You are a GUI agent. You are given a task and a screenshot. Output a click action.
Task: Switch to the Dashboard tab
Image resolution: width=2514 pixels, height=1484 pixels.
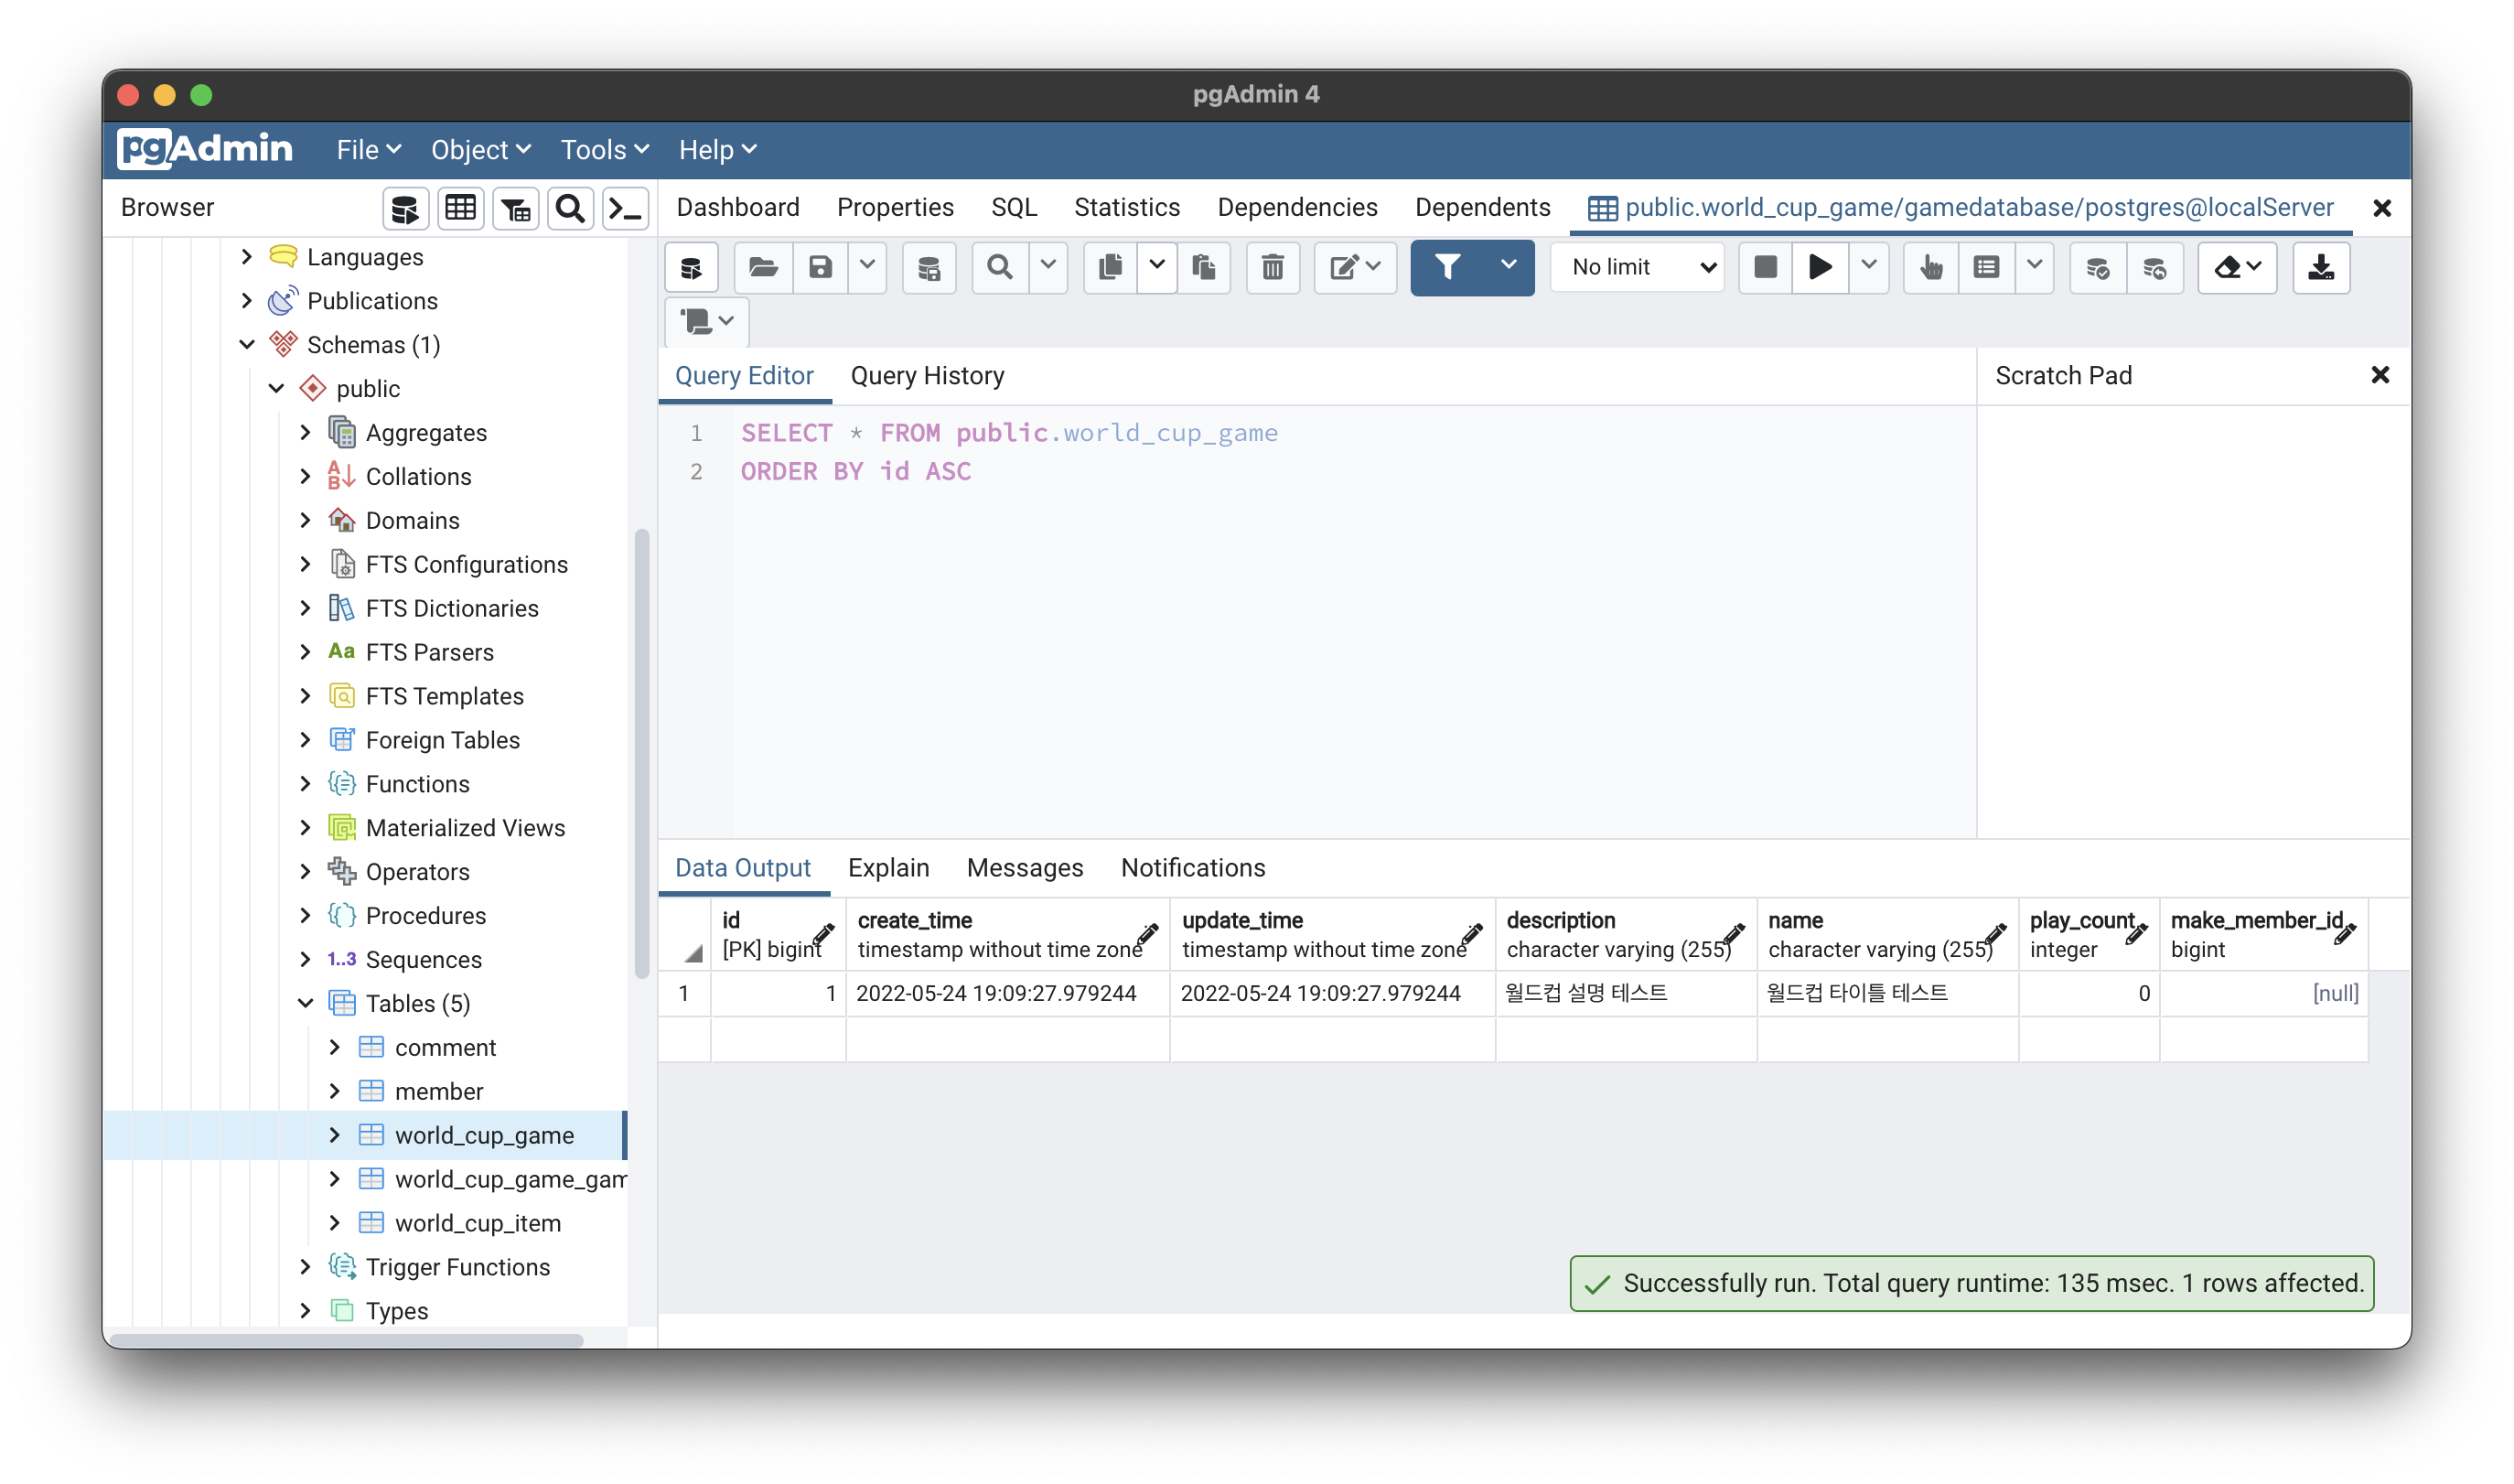click(738, 208)
